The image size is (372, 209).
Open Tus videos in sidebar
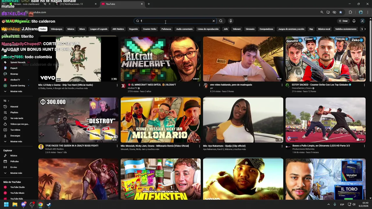point(15,130)
